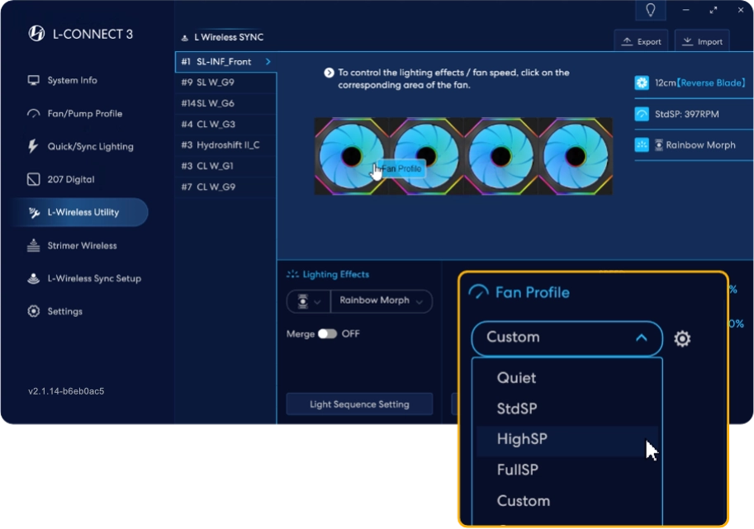The width and height of the screenshot is (754, 529).
Task: Open Strimer Wireless section
Action: [72, 246]
